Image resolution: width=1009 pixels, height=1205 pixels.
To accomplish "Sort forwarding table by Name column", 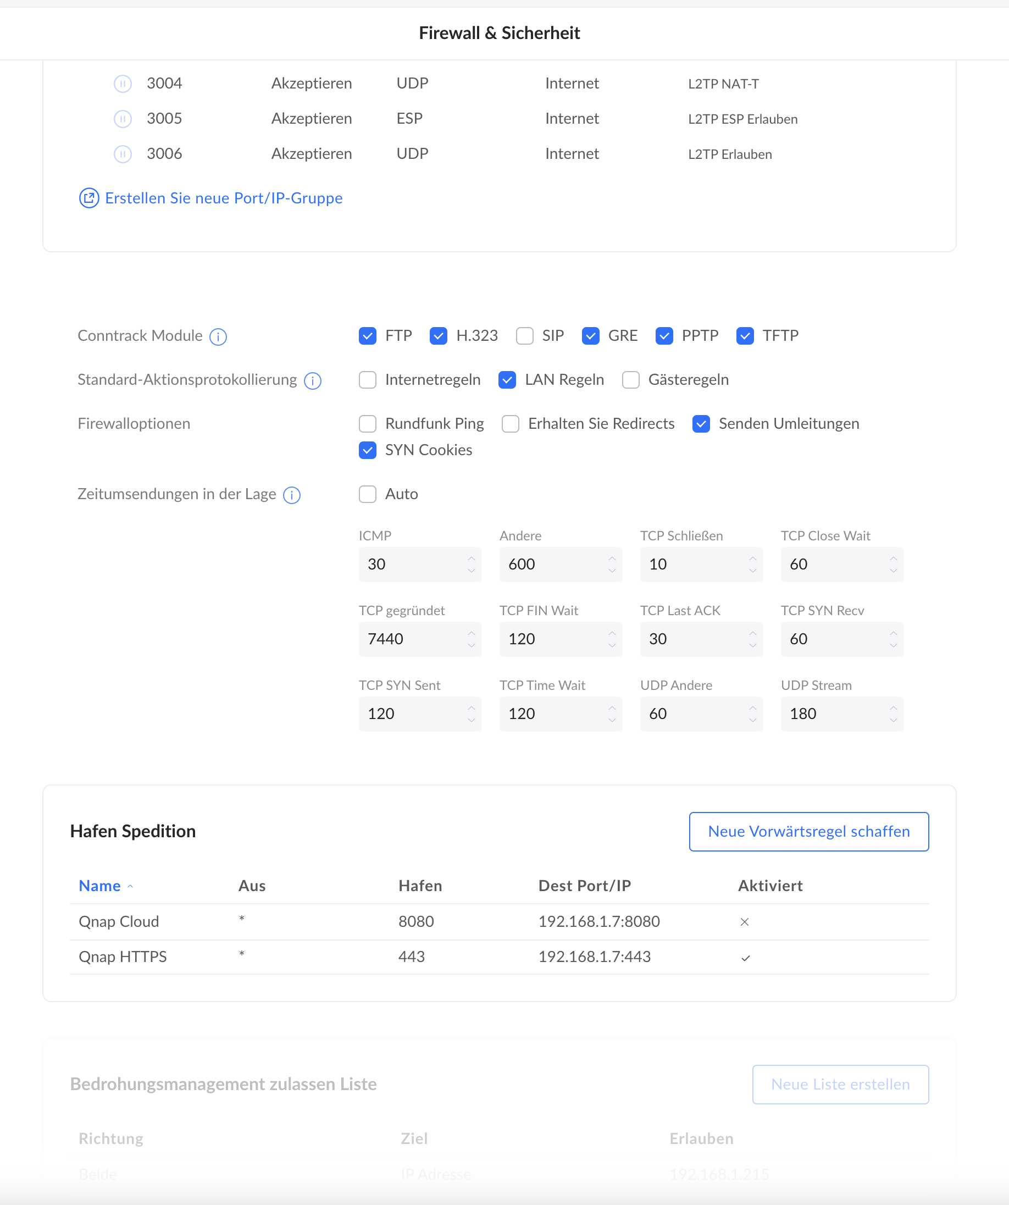I will click(x=100, y=886).
